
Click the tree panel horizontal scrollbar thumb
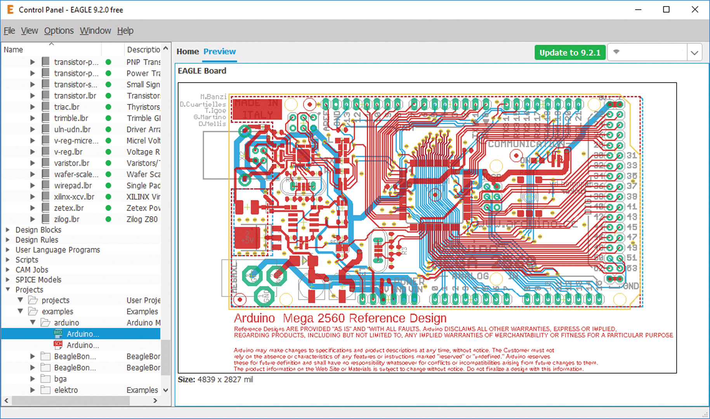(x=71, y=400)
